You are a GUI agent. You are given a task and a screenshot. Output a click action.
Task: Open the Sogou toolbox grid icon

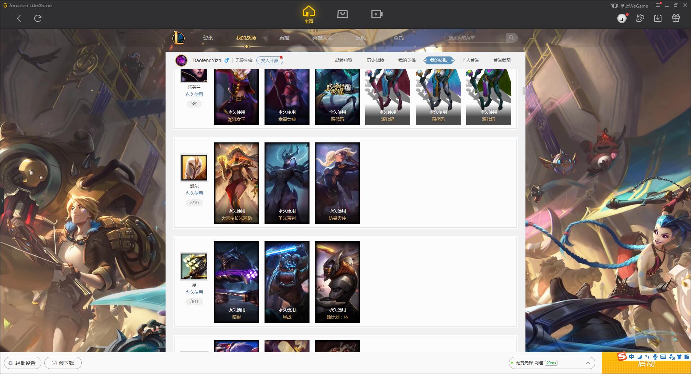(x=687, y=357)
